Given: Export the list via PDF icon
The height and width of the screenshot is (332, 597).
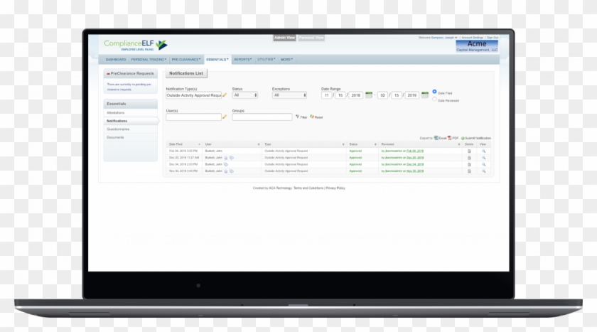Looking at the screenshot, I should coord(449,138).
